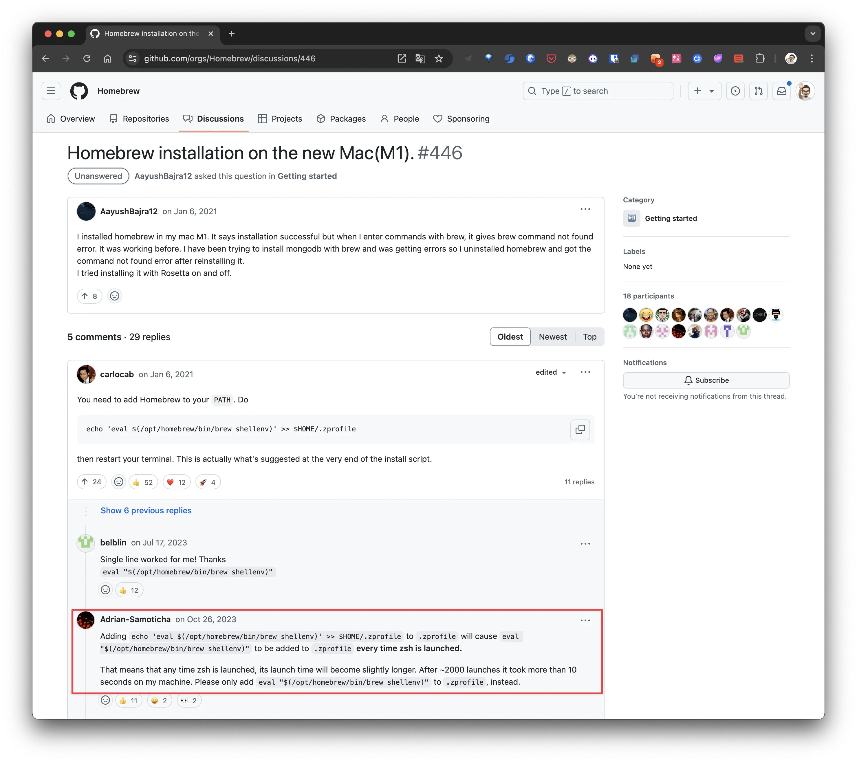Image resolution: width=857 pixels, height=762 pixels.
Task: Copy the echo command code block
Action: coord(580,430)
